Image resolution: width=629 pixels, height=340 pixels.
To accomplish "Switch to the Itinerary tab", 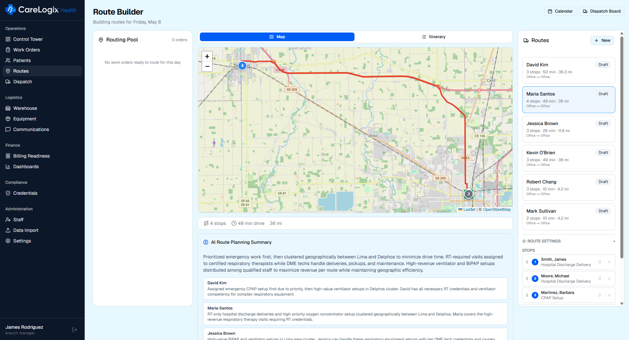I will (433, 37).
